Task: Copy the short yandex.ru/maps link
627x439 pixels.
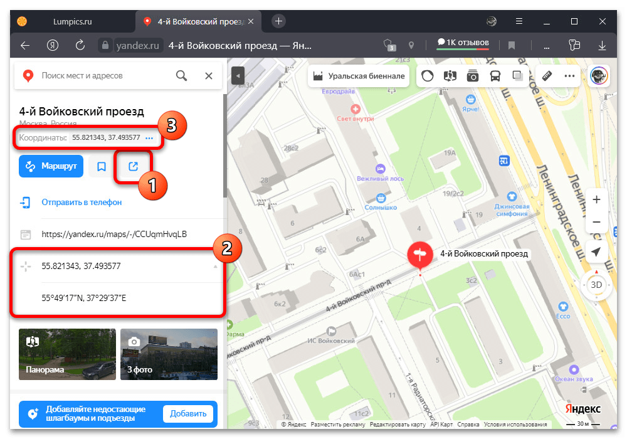Action: [x=114, y=235]
